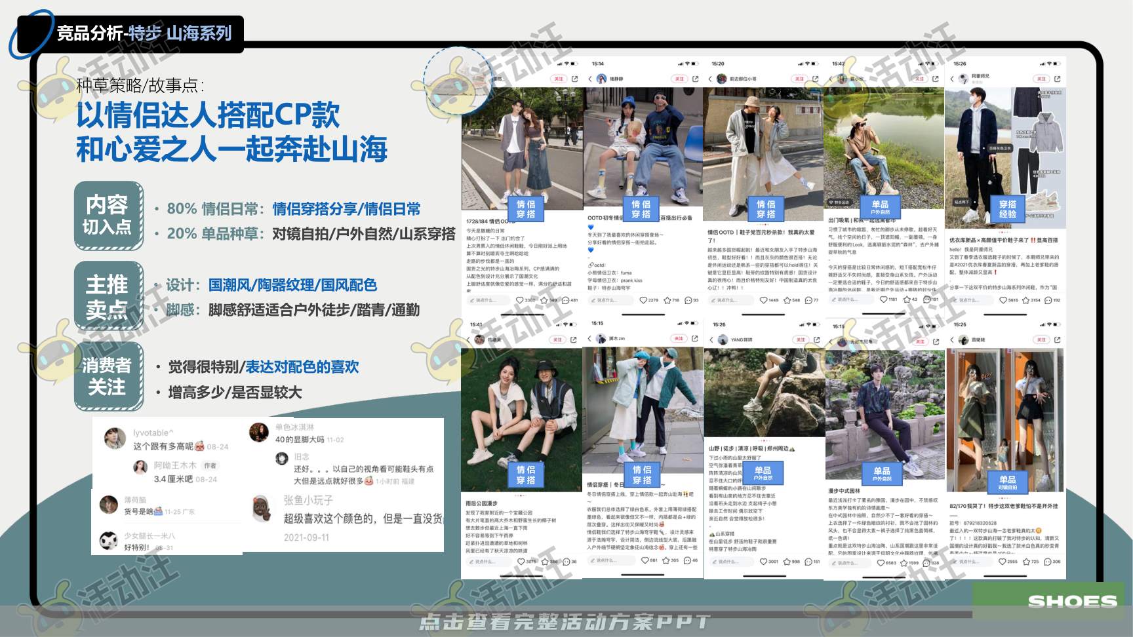Viewport: 1133px width, 637px height.
Task: Open comment bubble showing 306
Action: click(x=1048, y=562)
